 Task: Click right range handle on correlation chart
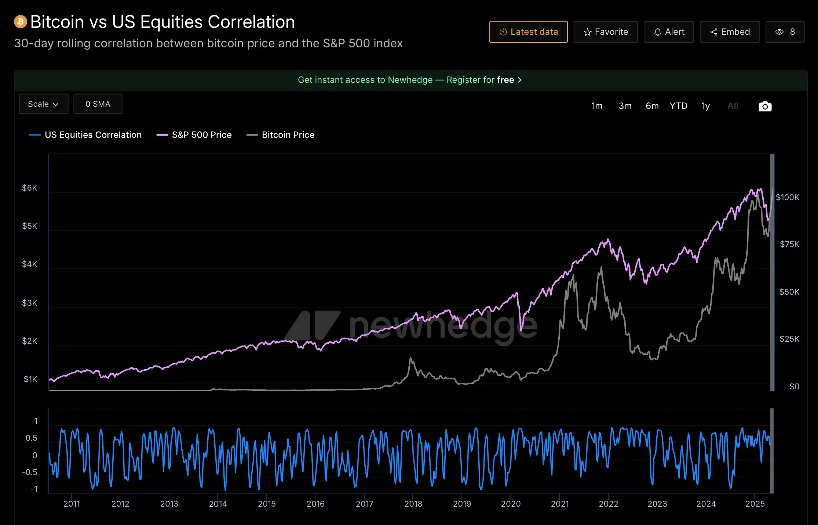click(771, 451)
